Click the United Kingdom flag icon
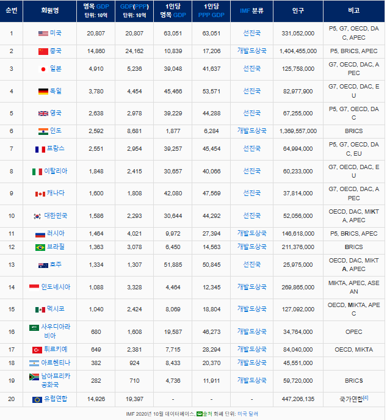Image resolution: width=387 pixels, height=420 pixels. pos(43,114)
